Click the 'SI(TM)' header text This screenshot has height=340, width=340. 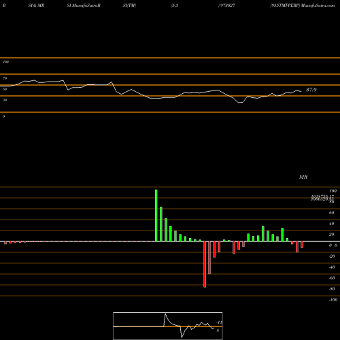tap(129, 5)
